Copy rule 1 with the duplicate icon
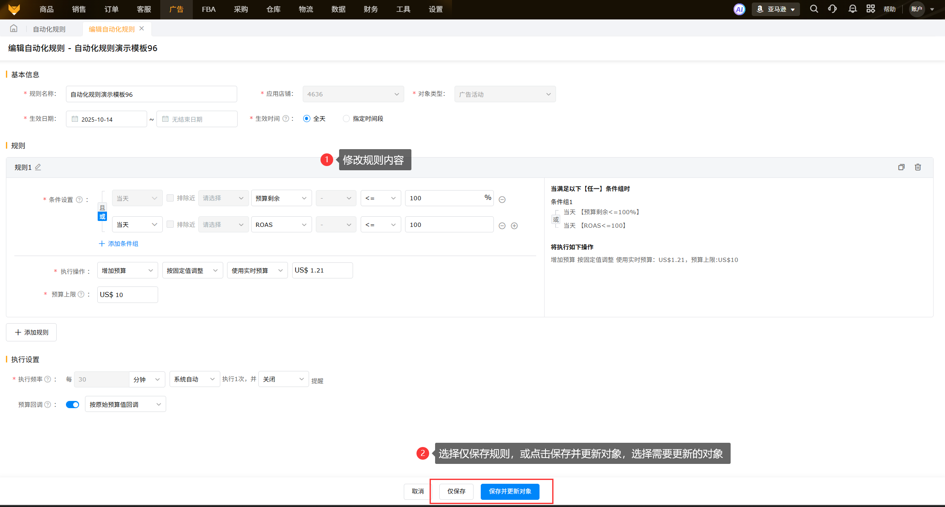This screenshot has height=507, width=945. click(901, 167)
